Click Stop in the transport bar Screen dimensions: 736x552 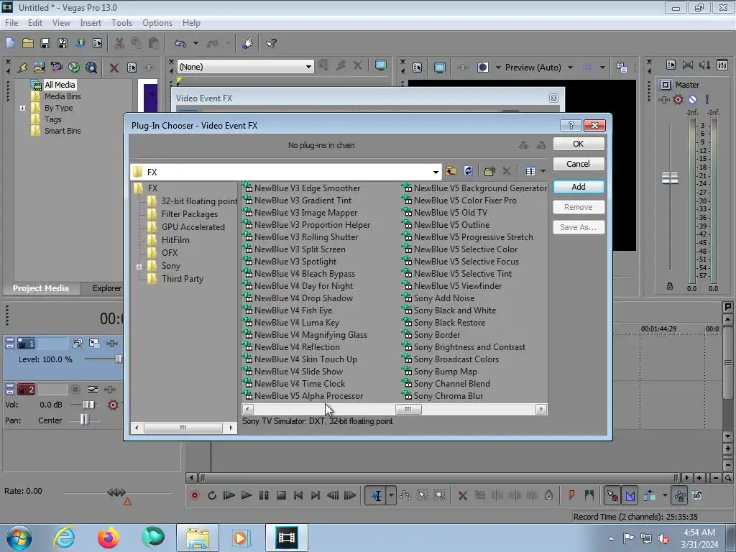pos(281,495)
